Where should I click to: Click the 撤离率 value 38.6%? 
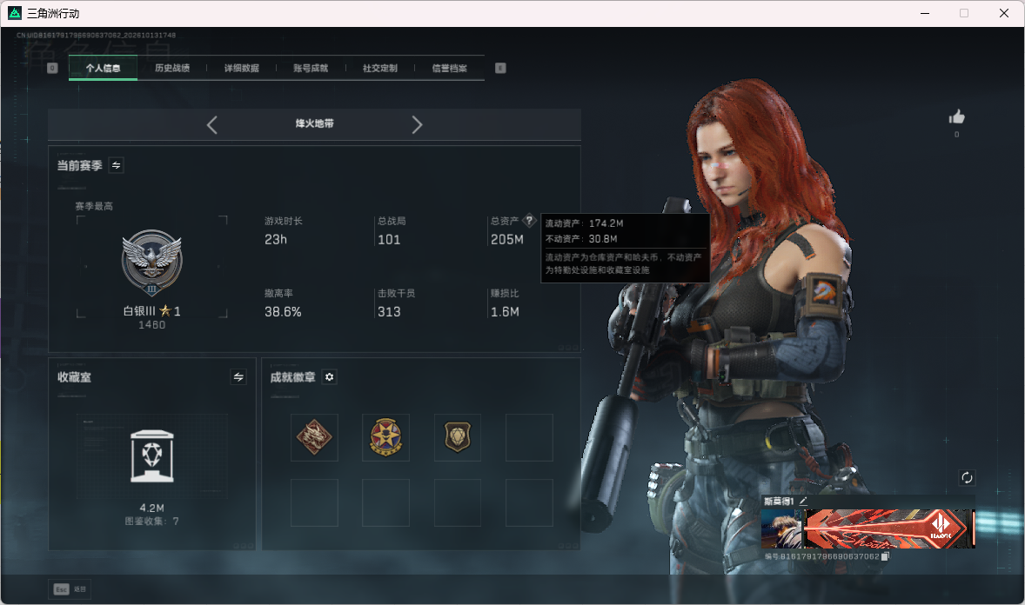(283, 312)
